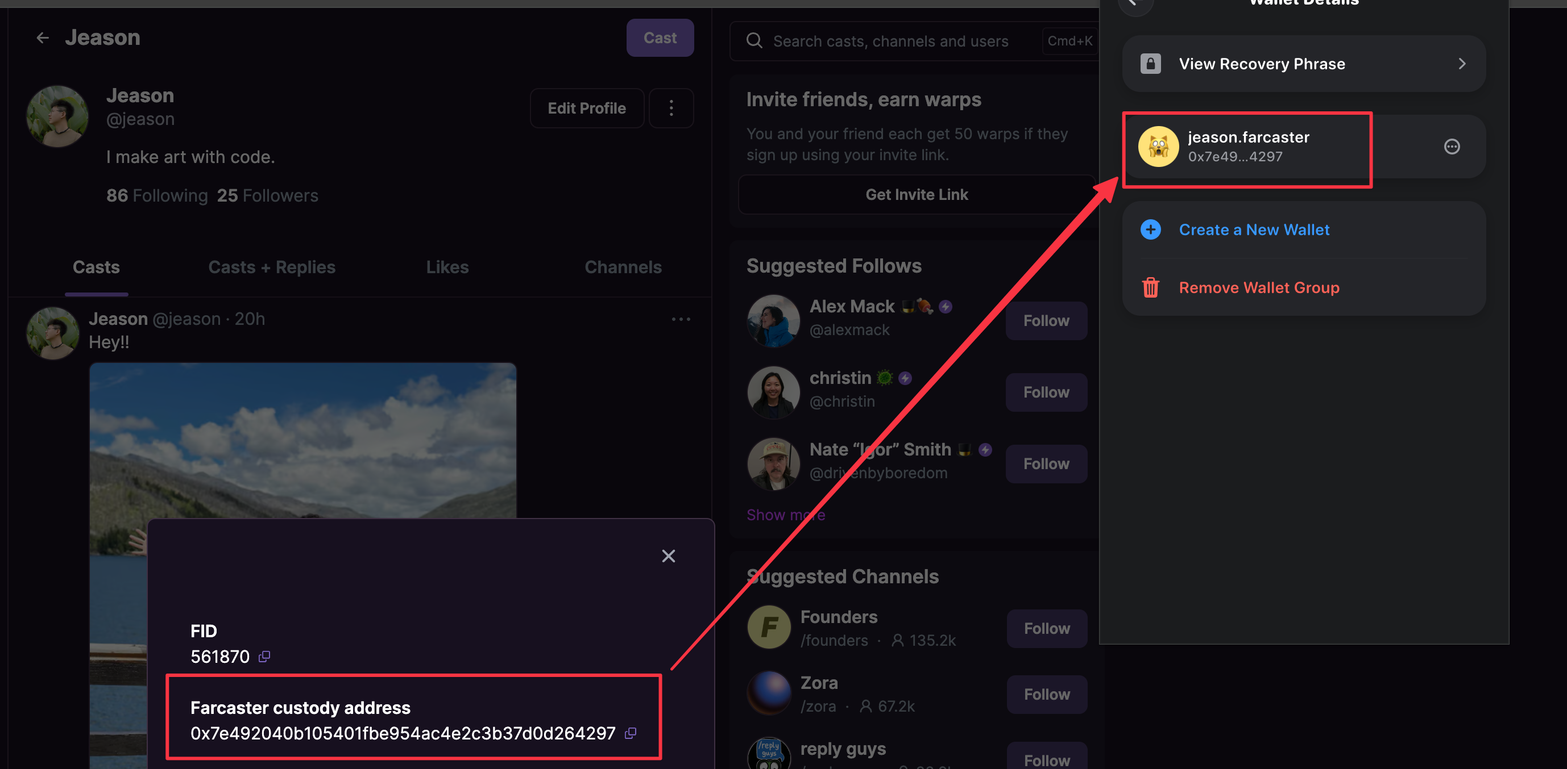This screenshot has height=769, width=1567.
Task: Click the plus icon to create wallet
Action: pos(1150,229)
